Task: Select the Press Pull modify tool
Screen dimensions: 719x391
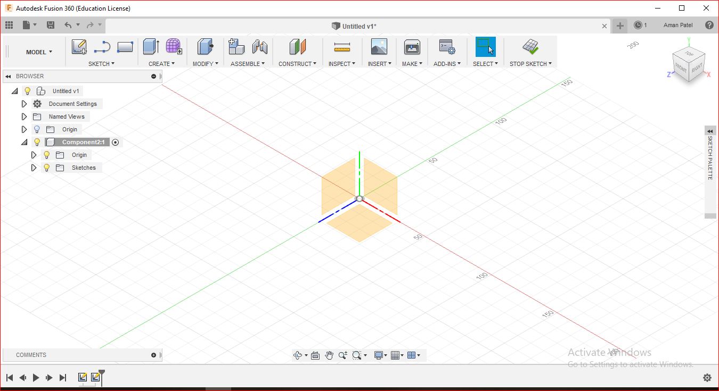Action: [205, 47]
